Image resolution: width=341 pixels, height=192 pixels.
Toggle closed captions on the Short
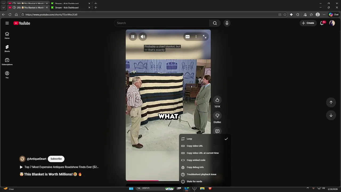pyautogui.click(x=188, y=37)
